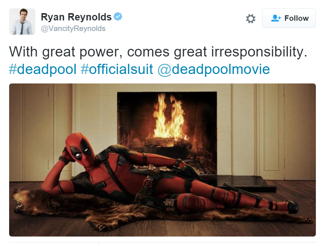Image resolution: width=325 pixels, height=246 pixels.
Task: Click Deadpool's masked face in the photo
Action: coord(80,148)
